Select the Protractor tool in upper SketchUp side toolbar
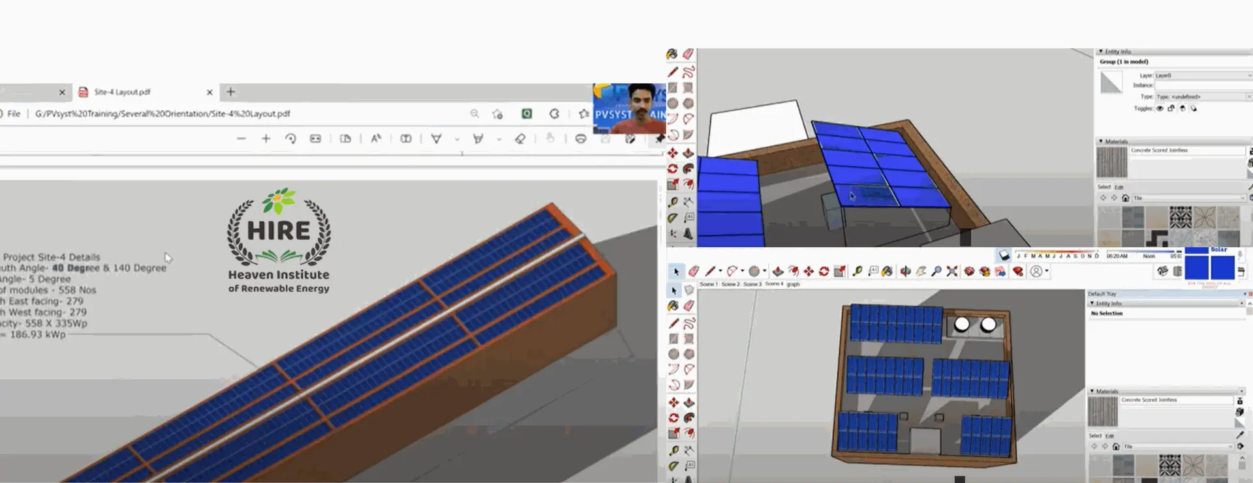The height and width of the screenshot is (483, 1253). click(673, 218)
